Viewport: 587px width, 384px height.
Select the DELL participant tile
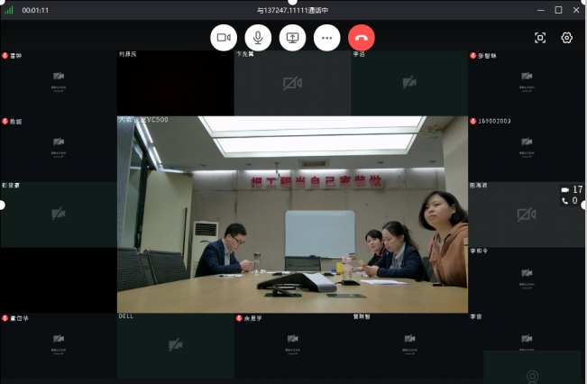pos(175,345)
